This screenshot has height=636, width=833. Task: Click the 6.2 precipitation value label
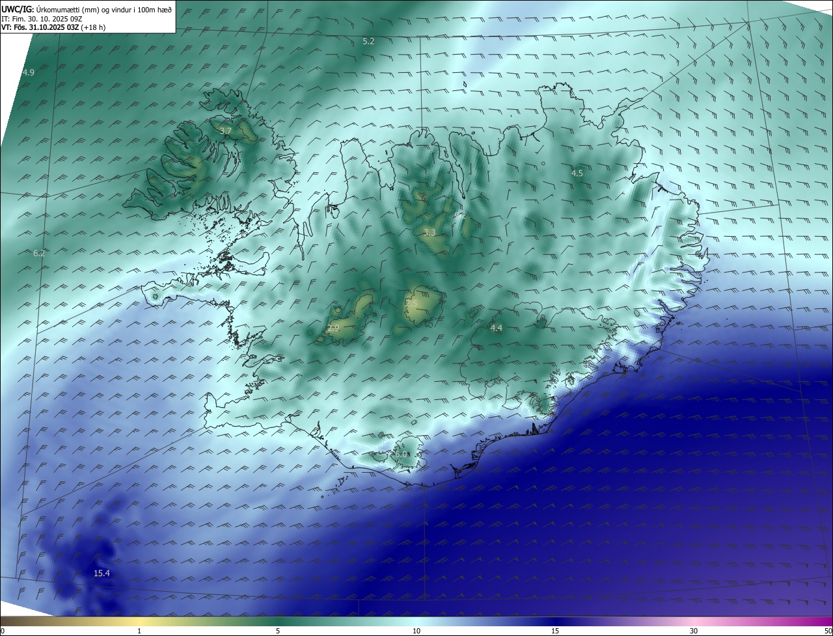click(x=39, y=253)
